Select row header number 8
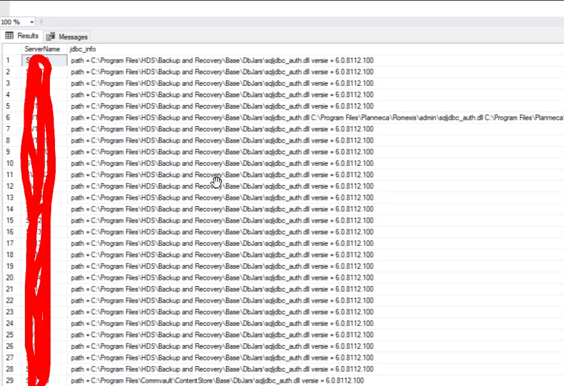The image size is (564, 386). 12,140
